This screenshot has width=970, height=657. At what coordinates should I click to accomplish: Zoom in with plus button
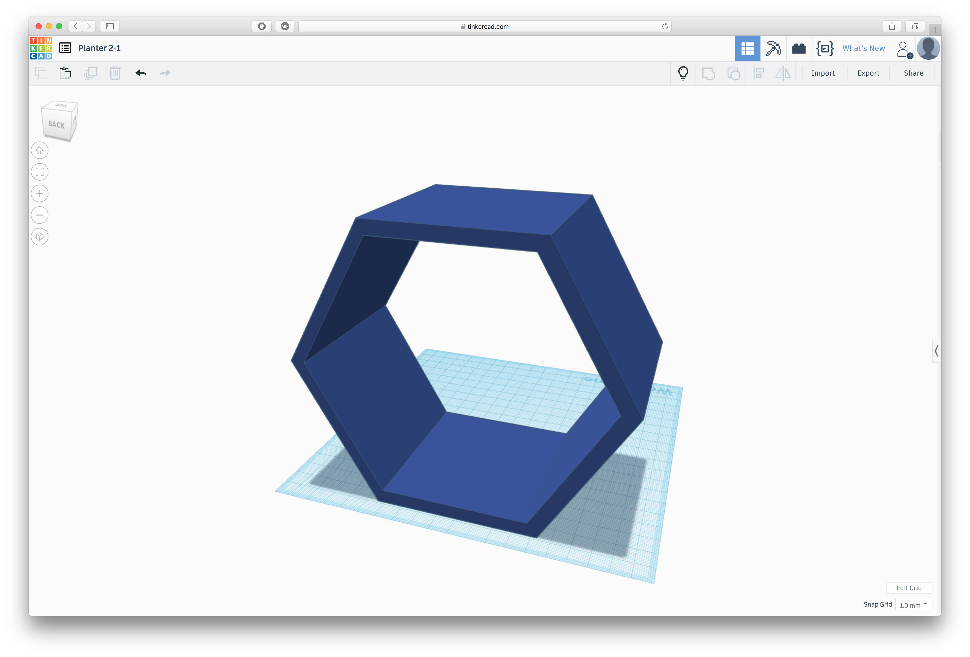click(x=40, y=193)
